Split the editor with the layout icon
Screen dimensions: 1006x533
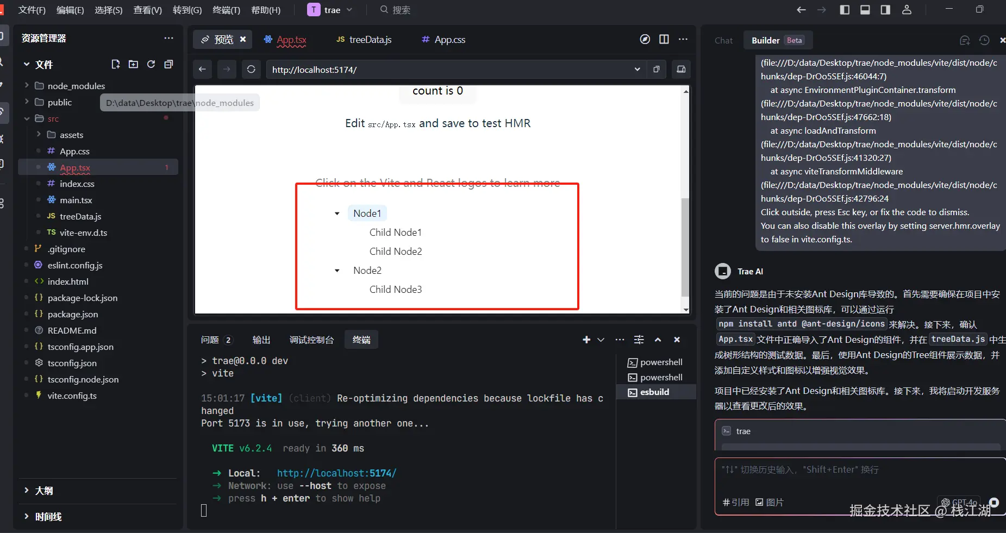tap(664, 39)
